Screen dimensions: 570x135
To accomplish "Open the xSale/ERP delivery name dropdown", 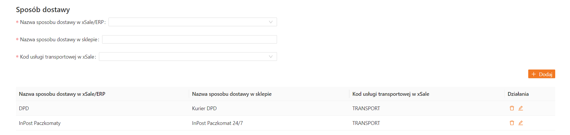I will [193, 22].
